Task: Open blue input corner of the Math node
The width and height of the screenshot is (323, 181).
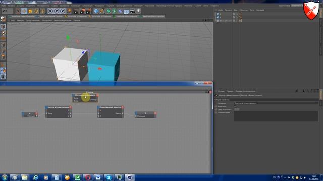Action: coord(73,95)
